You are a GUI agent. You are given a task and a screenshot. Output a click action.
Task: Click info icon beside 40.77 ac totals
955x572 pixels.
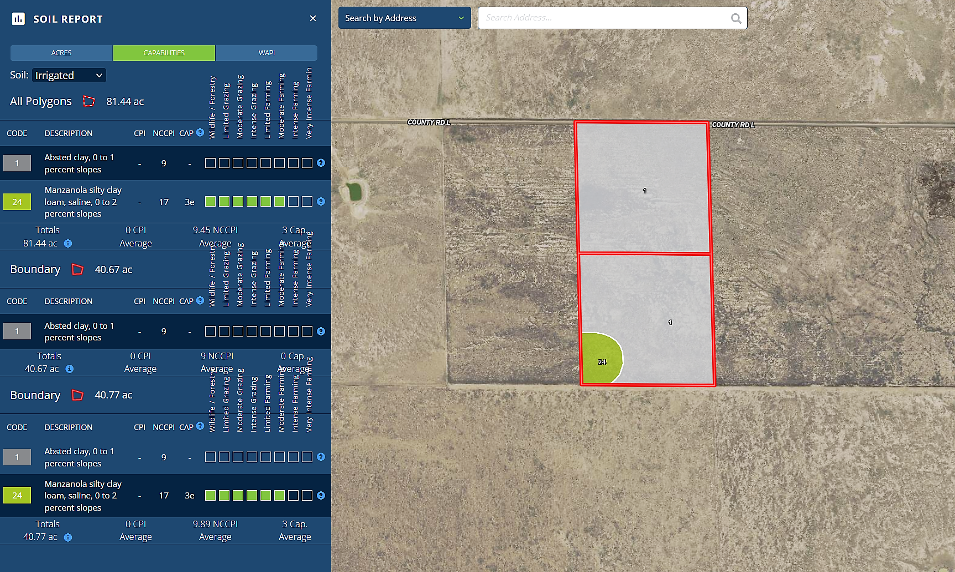(68, 537)
